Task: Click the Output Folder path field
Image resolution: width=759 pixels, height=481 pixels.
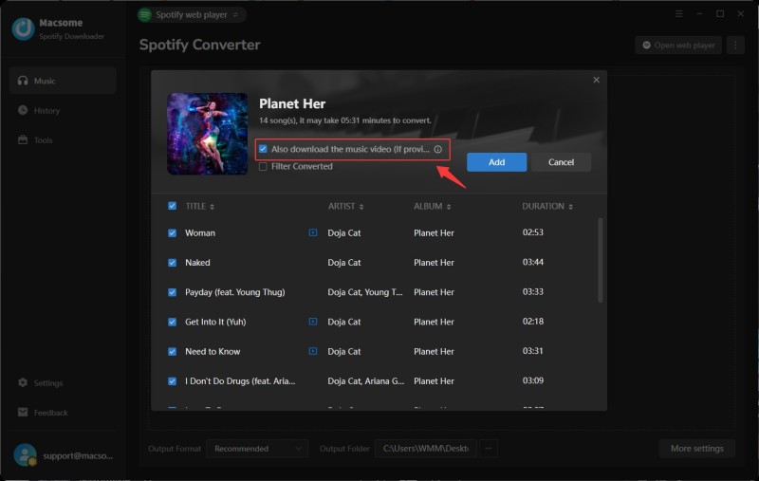Action: click(426, 449)
